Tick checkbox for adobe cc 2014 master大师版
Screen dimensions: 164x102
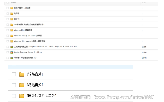(x=7, y=41)
